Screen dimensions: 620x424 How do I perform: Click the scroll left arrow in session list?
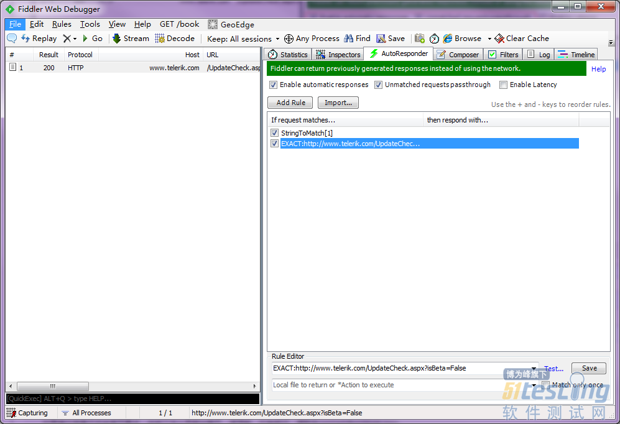pos(11,386)
